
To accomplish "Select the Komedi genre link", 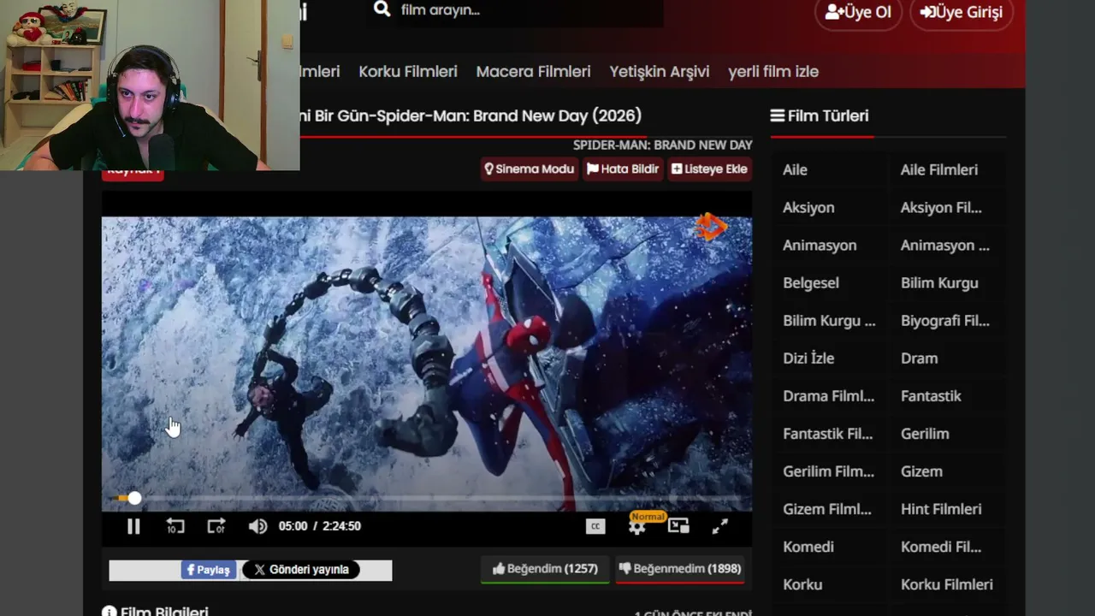I will pyautogui.click(x=808, y=547).
